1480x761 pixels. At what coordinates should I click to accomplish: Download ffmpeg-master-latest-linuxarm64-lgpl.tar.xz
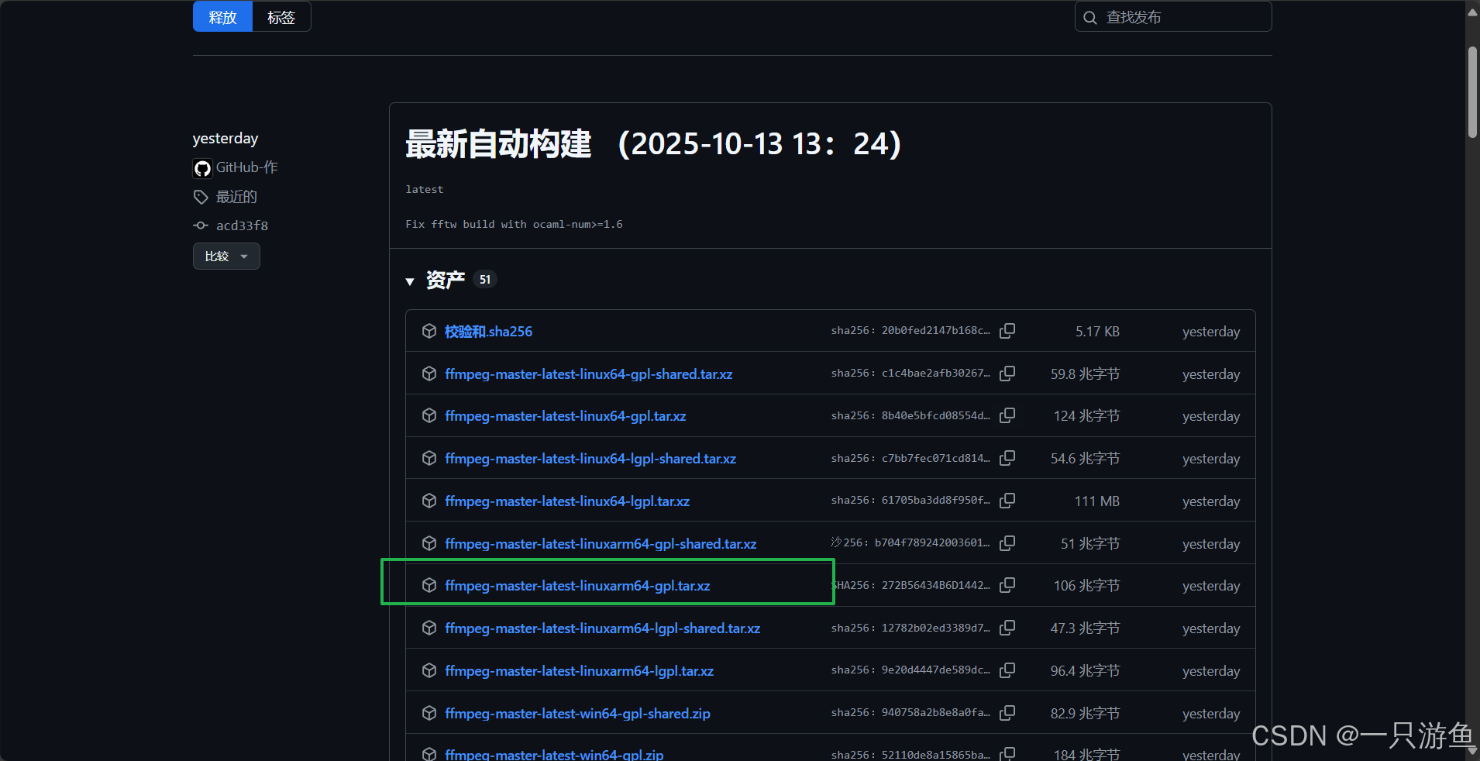[580, 671]
